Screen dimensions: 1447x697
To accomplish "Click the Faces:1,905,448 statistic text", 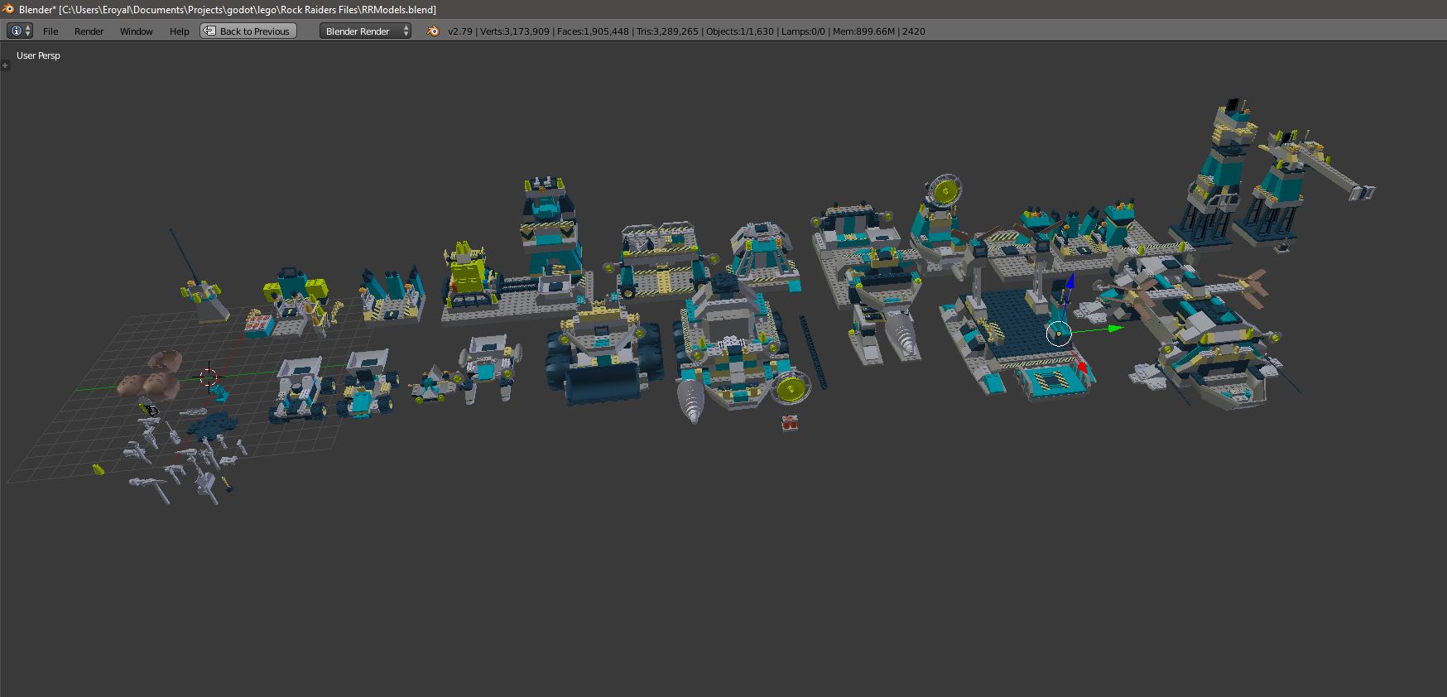I will (593, 31).
